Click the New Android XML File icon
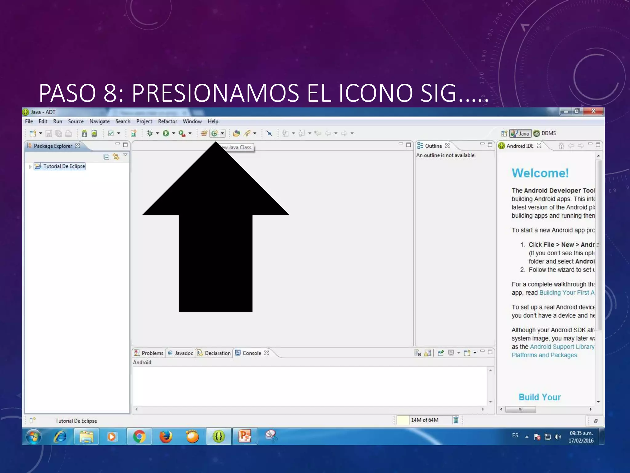Image resolution: width=630 pixels, height=473 pixels. 133,133
